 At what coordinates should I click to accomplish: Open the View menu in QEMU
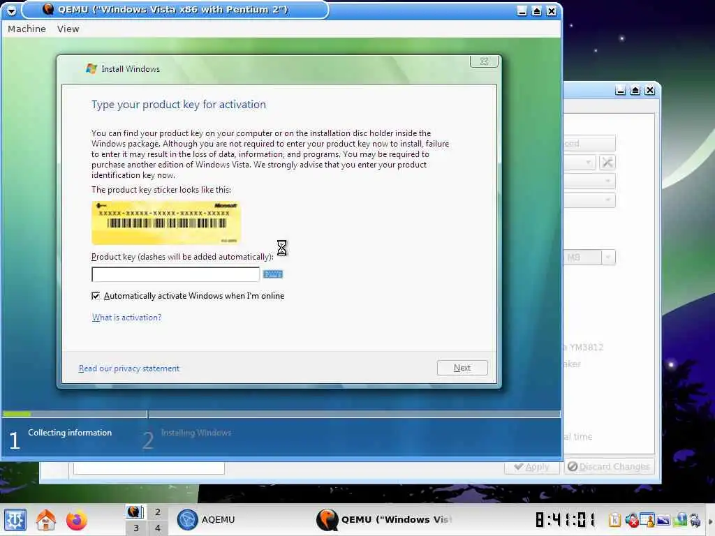point(68,29)
